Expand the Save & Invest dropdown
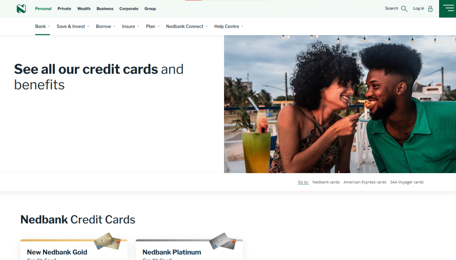Image resolution: width=456 pixels, height=260 pixels. 73,26
